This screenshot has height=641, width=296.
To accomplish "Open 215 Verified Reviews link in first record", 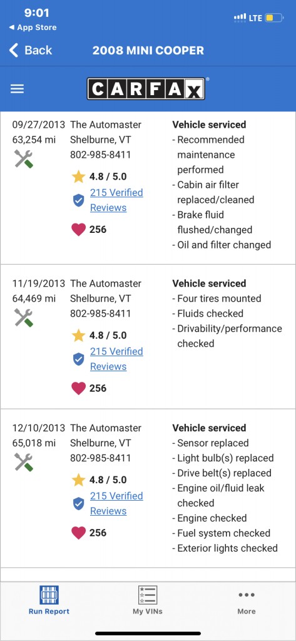I will 116,200.
